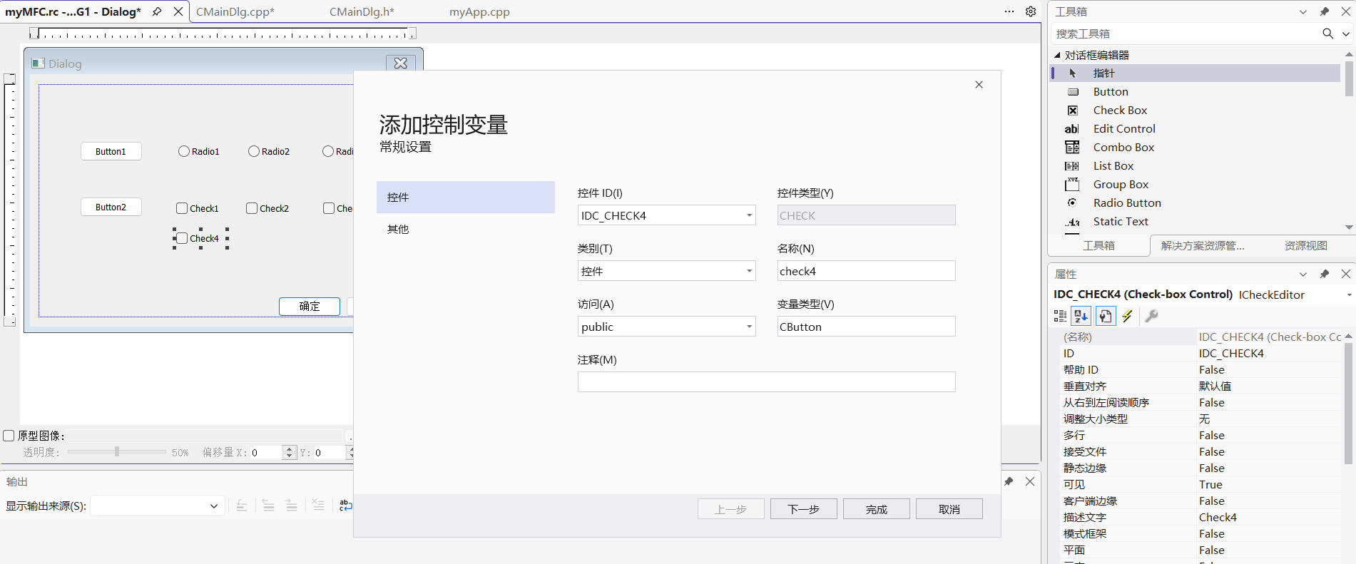Switch to myApp.cpp tab

479,11
